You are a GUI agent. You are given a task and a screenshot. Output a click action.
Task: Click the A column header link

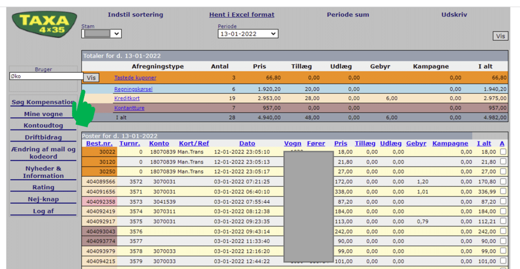pos(502,144)
